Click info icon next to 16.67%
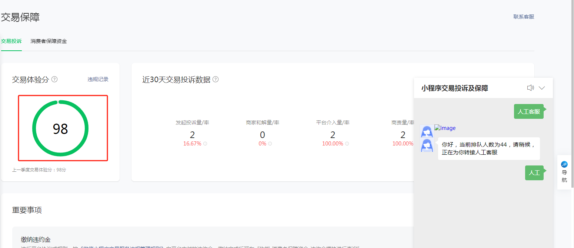 pyautogui.click(x=205, y=144)
